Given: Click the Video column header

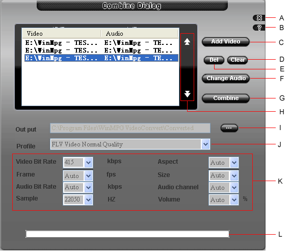Looking at the screenshot, I should [x=61, y=34].
